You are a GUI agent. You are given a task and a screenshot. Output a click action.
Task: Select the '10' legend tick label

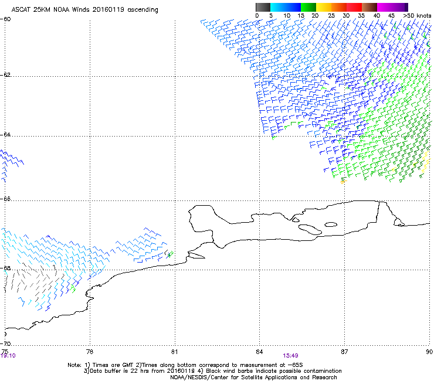pos(287,16)
